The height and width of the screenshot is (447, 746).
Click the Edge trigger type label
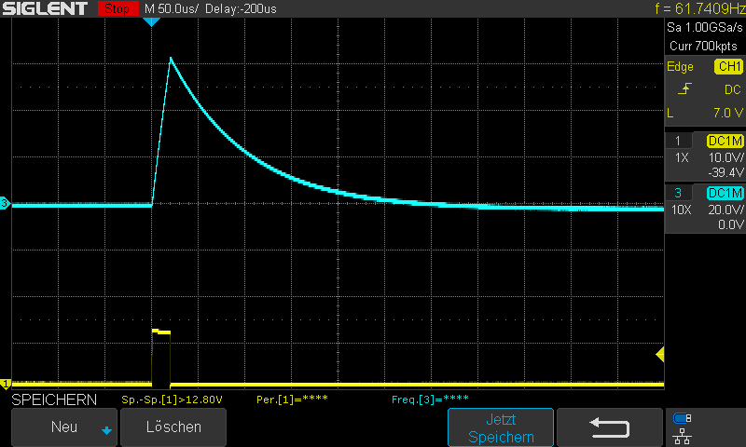point(680,66)
